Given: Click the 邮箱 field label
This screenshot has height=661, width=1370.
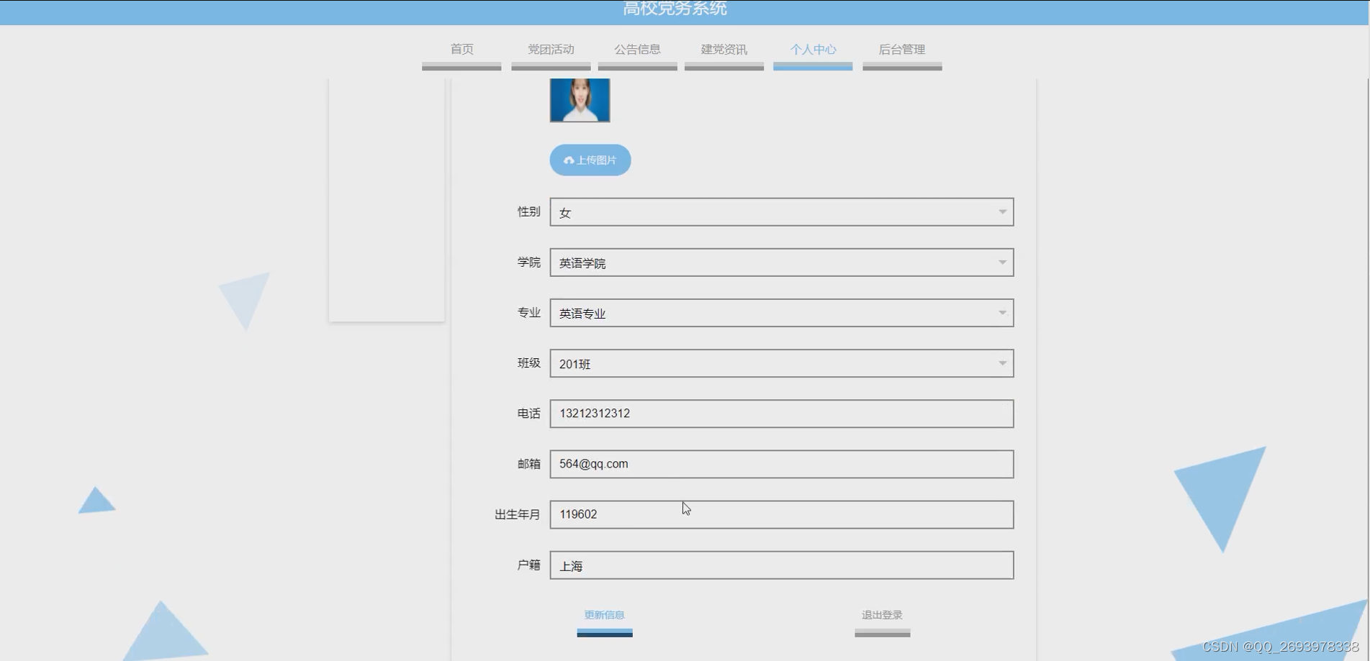Looking at the screenshot, I should pos(528,464).
